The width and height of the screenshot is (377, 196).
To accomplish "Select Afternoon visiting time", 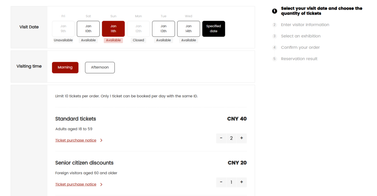I will pyautogui.click(x=100, y=67).
